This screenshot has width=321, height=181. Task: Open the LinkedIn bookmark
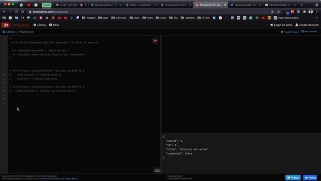(214, 18)
